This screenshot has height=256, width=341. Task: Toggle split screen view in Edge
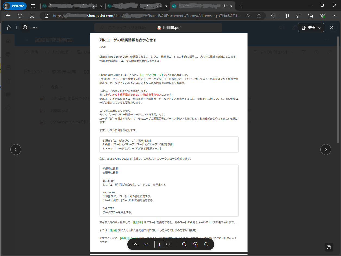tap(286, 16)
